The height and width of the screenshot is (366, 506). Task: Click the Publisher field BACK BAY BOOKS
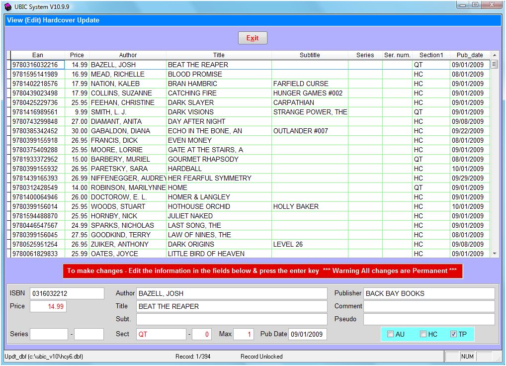tap(429, 293)
